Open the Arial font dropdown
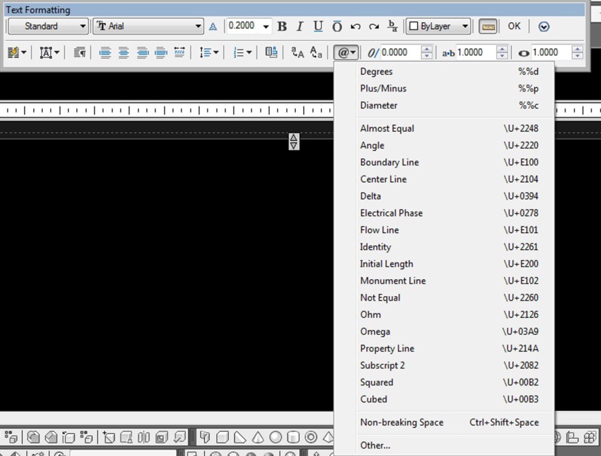The height and width of the screenshot is (456, 601). click(x=198, y=26)
